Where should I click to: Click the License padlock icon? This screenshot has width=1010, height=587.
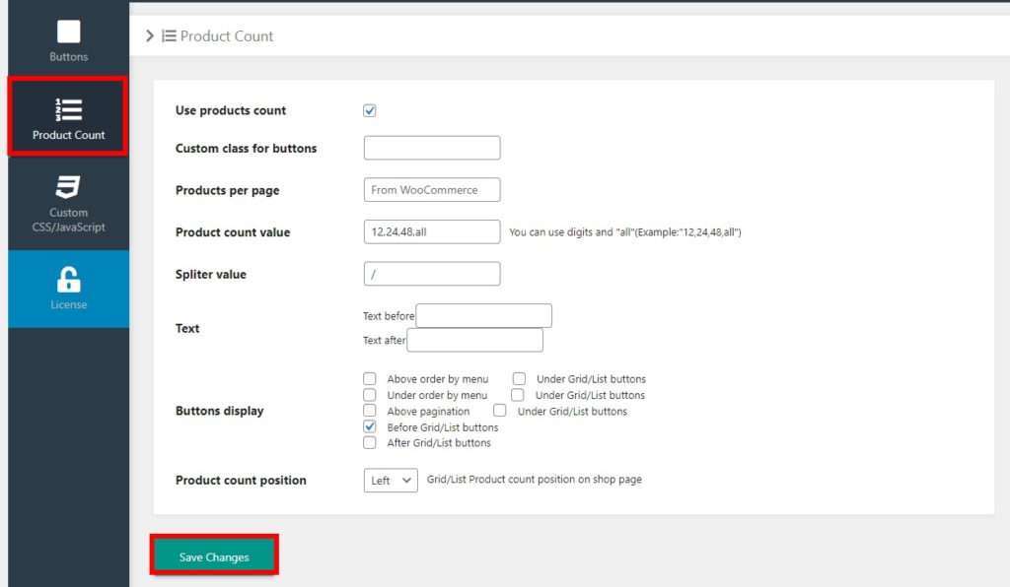point(68,280)
